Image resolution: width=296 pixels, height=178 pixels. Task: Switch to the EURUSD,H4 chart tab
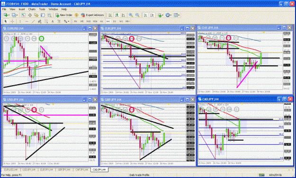pos(10,169)
